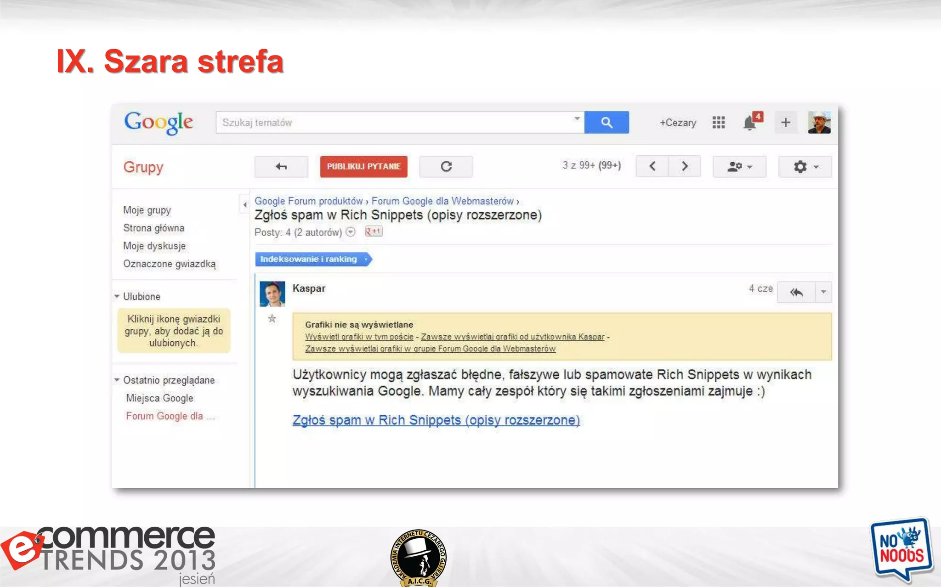941x587 pixels.
Task: Open +Cezary profile link
Action: click(678, 123)
